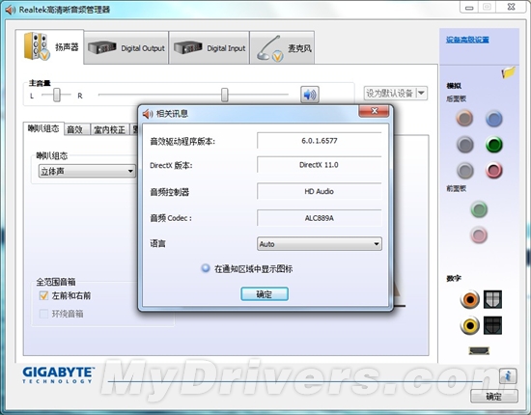Click the set default device button

(390, 93)
